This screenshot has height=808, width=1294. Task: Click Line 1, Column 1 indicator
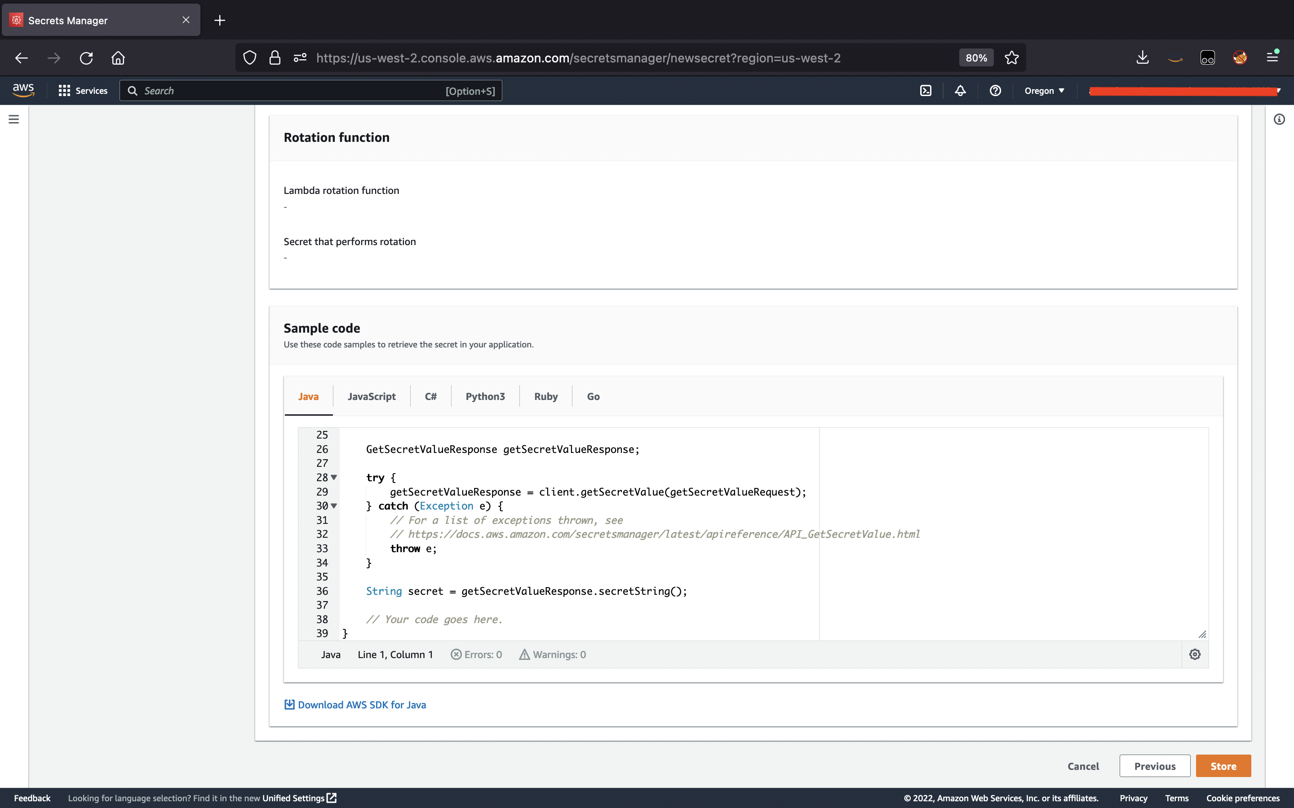point(395,654)
